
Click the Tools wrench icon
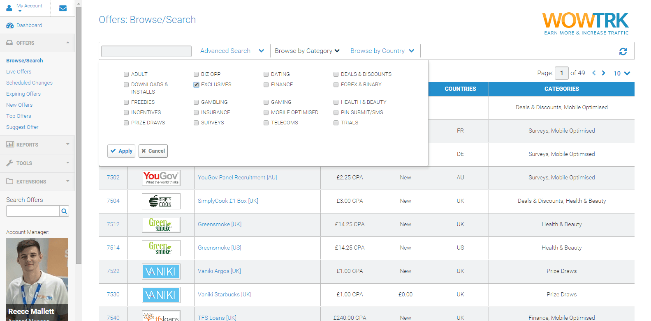pos(10,163)
